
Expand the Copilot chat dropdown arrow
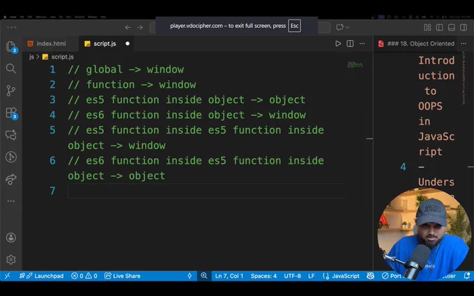tap(348, 27)
